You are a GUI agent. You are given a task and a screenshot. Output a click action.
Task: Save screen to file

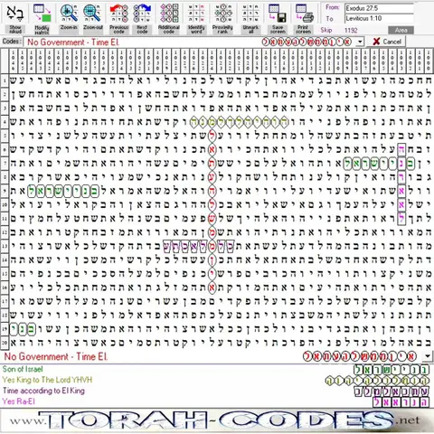(x=278, y=19)
